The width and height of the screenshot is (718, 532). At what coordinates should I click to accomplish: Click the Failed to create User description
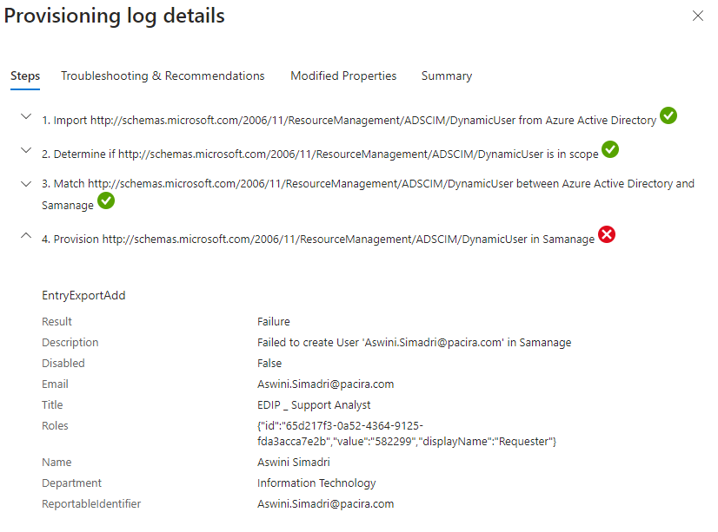click(x=414, y=343)
